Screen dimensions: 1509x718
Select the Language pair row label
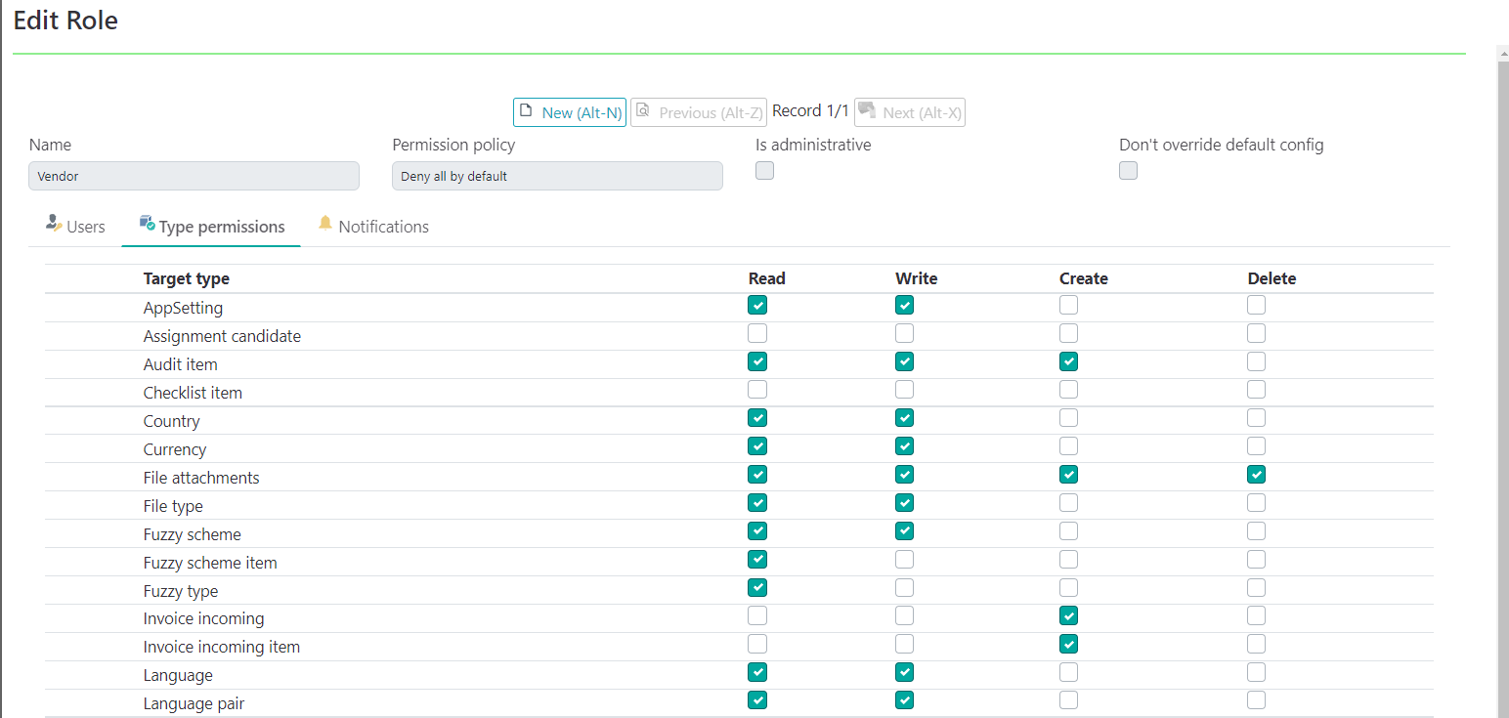194,703
